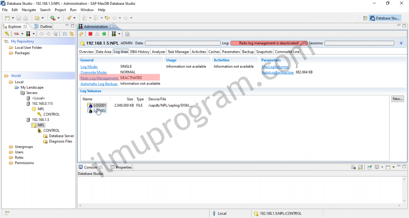This screenshot has height=218, width=409.
Task: Click the red stop database icon
Action: coord(91,34)
